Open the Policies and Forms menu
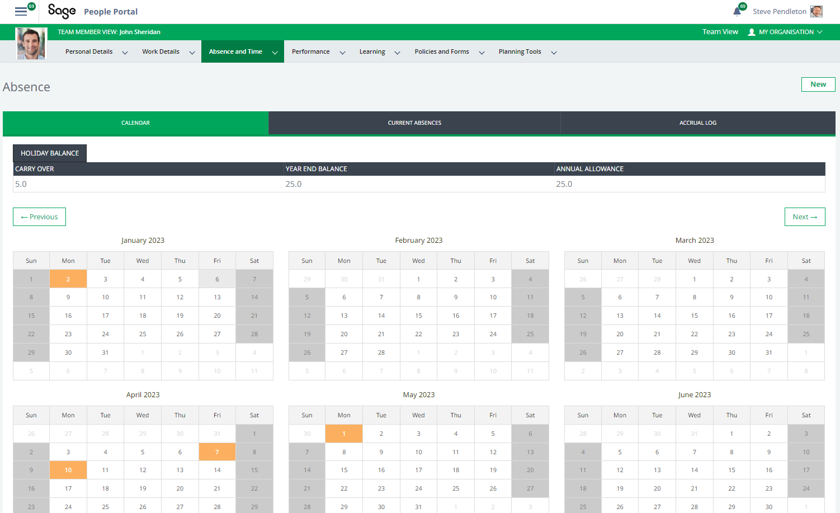The width and height of the screenshot is (840, 513). pyautogui.click(x=442, y=51)
